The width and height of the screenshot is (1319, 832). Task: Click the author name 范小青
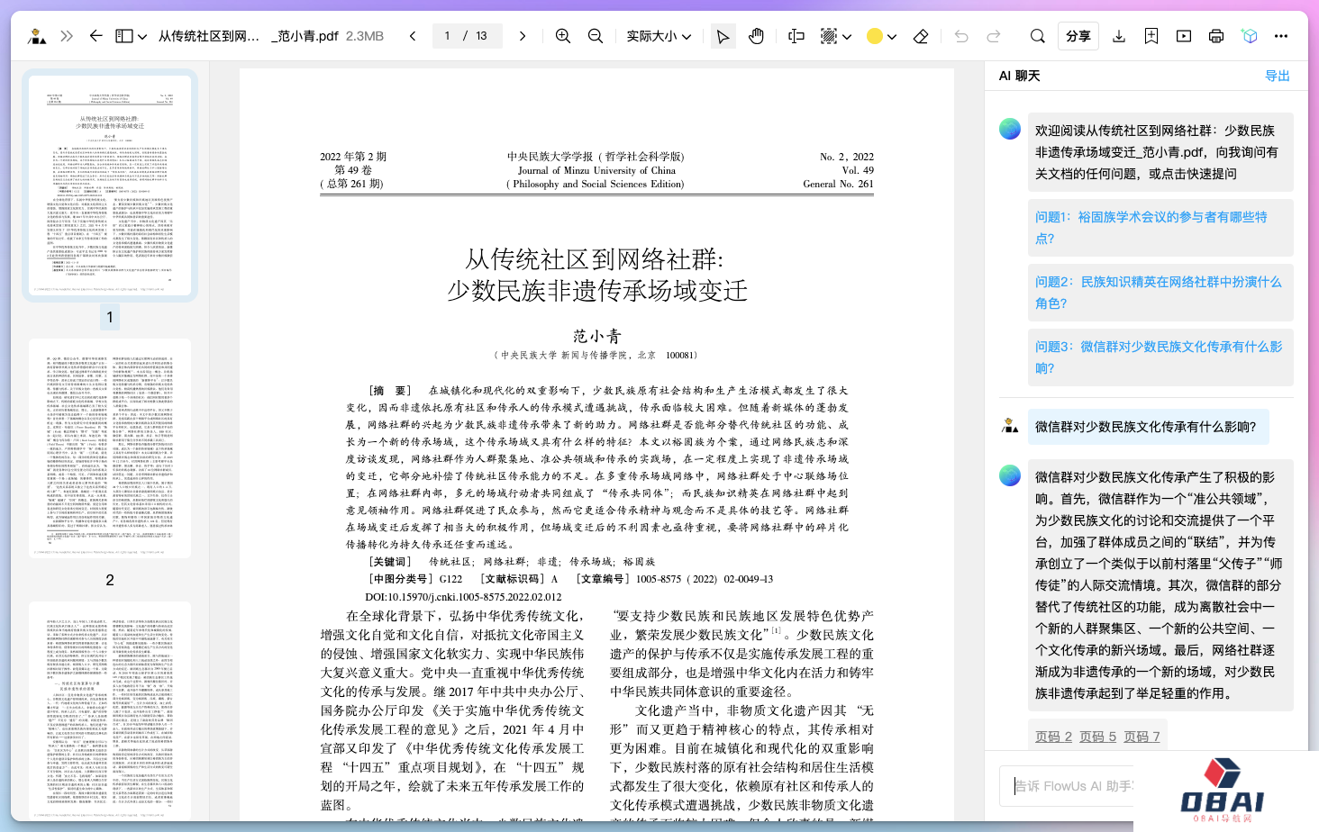(x=597, y=336)
